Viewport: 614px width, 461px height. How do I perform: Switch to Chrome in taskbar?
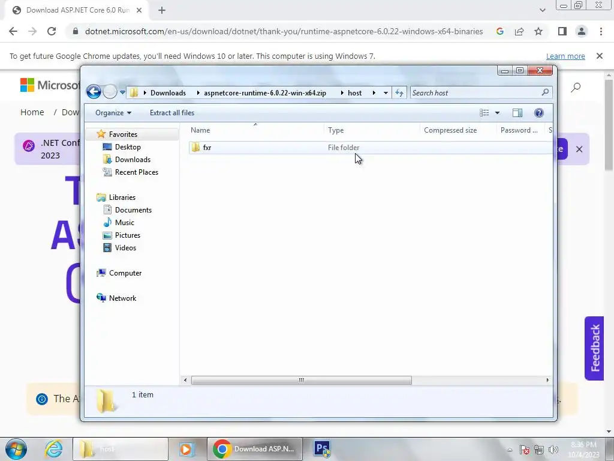[x=254, y=449]
